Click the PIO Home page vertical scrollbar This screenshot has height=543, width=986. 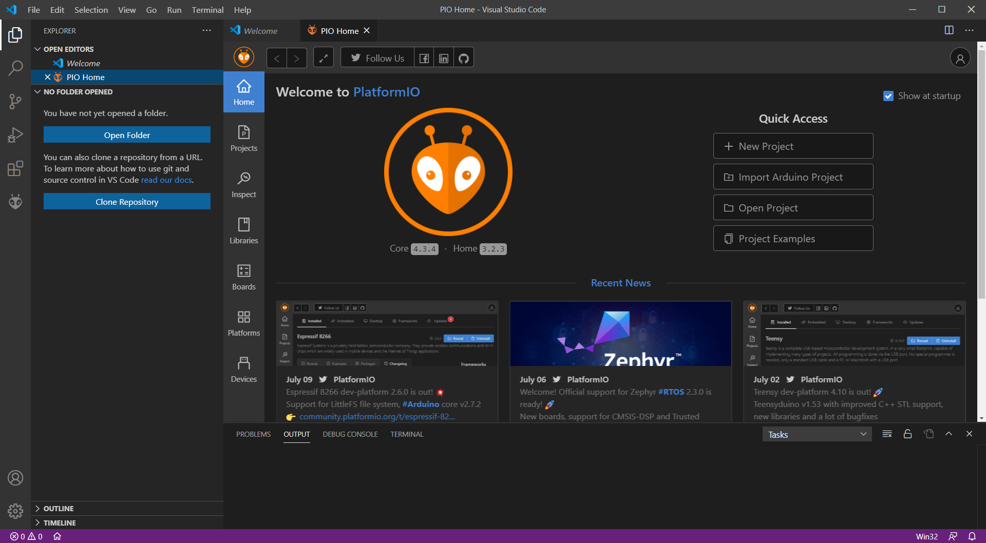(x=981, y=174)
